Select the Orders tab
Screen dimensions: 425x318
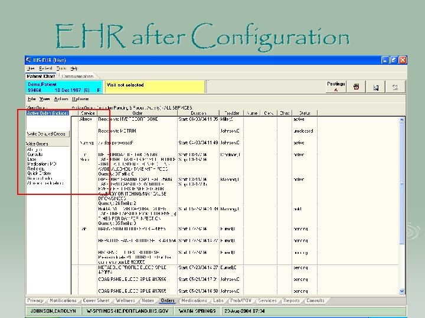pyautogui.click(x=168, y=300)
